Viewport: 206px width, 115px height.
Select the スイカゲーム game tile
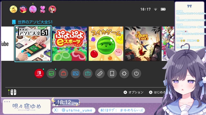(106, 44)
